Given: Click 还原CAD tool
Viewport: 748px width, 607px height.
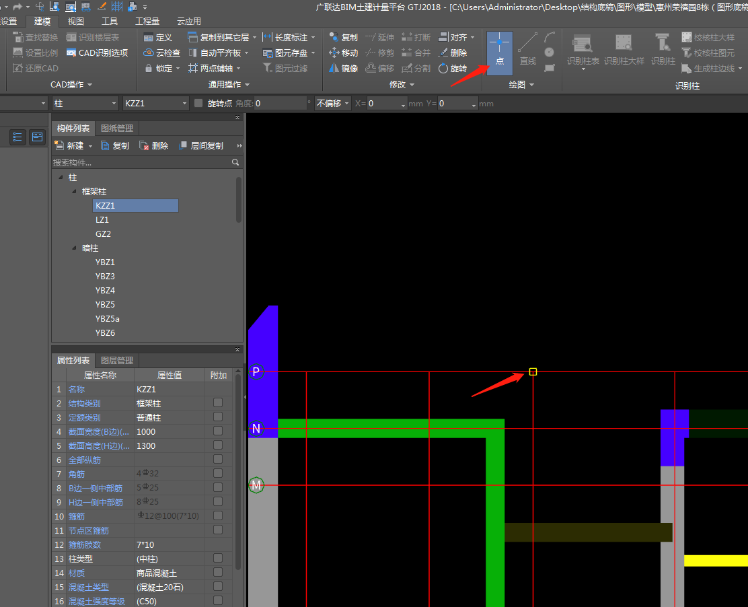Looking at the screenshot, I should tap(35, 68).
